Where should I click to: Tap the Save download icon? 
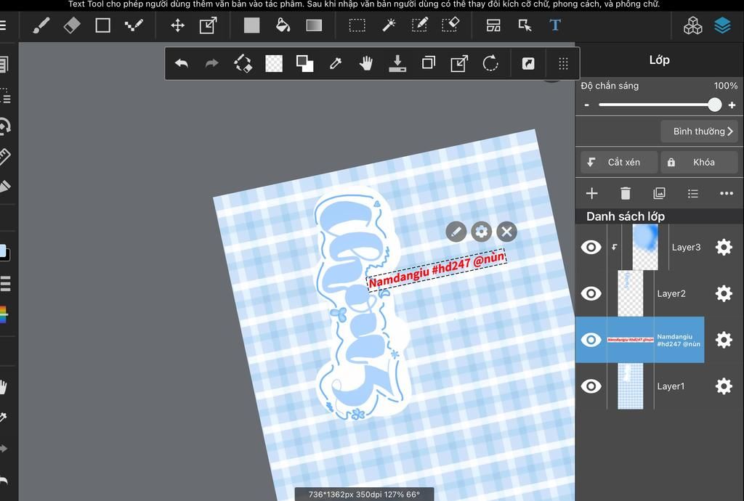[397, 63]
